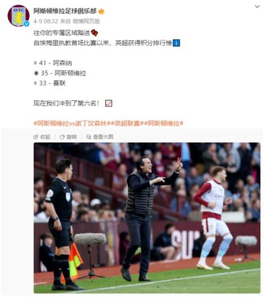Select the bullet marker beside 33 曼联
Image resolution: width=264 pixels, height=301 pixels.
35,83
